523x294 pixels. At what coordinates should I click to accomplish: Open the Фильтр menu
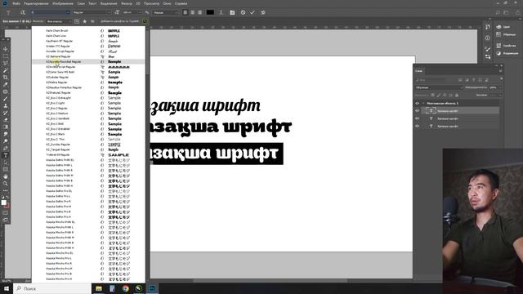pyautogui.click(x=127, y=3)
